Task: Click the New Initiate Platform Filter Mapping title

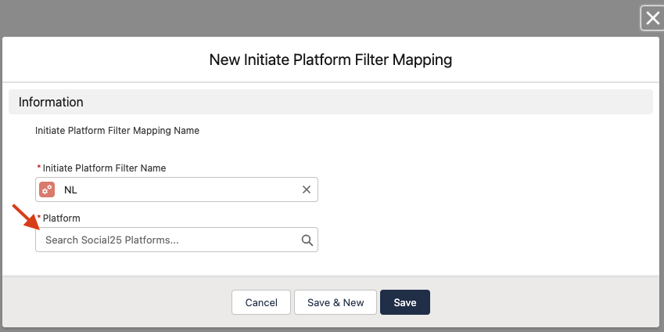Action: tap(331, 60)
